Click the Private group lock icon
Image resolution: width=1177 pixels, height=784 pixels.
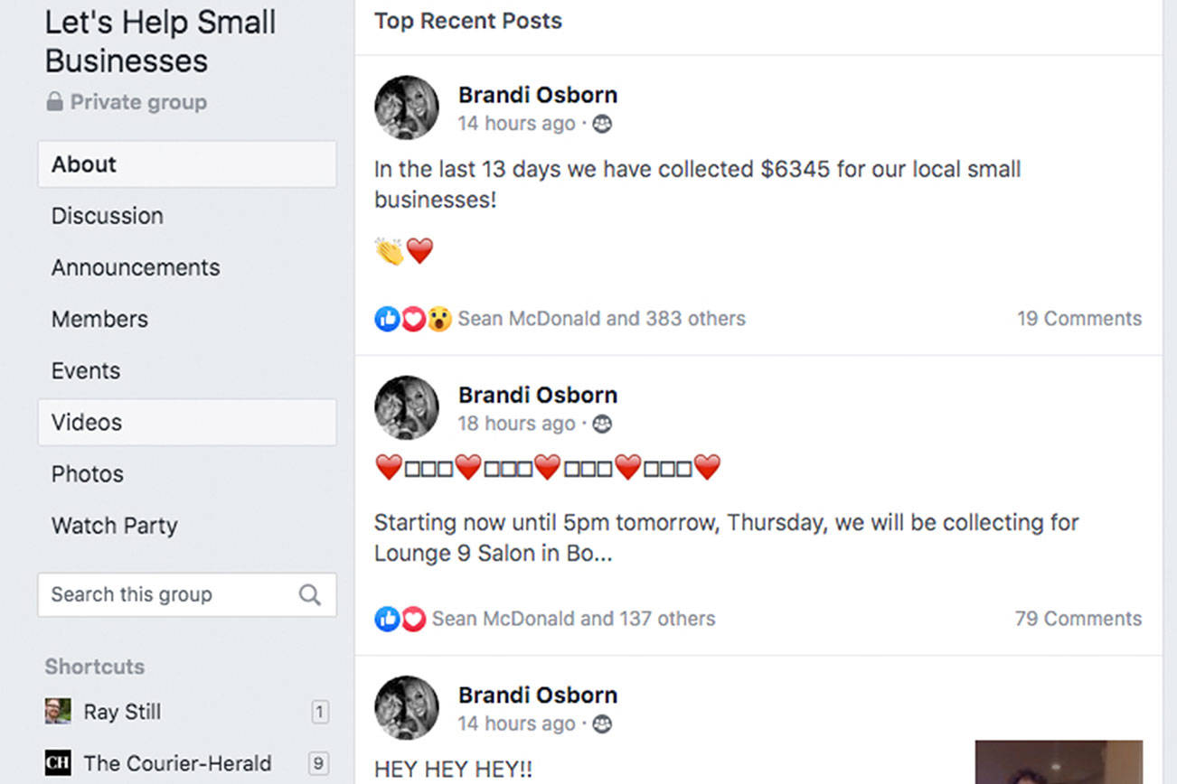55,102
